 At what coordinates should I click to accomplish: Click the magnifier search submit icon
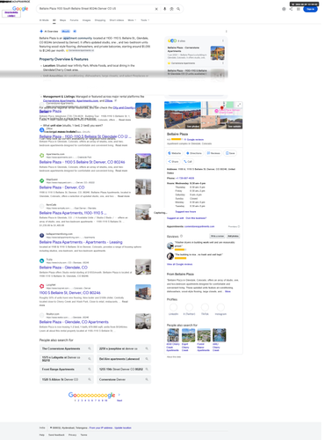click(x=178, y=9)
